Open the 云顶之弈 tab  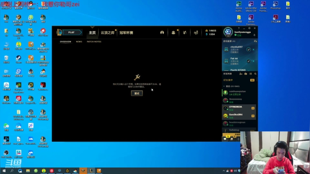pyautogui.click(x=108, y=33)
